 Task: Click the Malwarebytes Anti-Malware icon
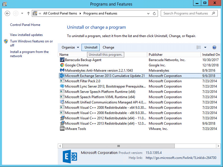[x=62, y=70]
